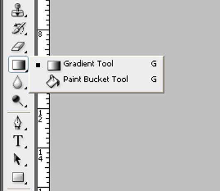Select the History Brush tool
Screen dimensions: 220x191
pos(19,28)
